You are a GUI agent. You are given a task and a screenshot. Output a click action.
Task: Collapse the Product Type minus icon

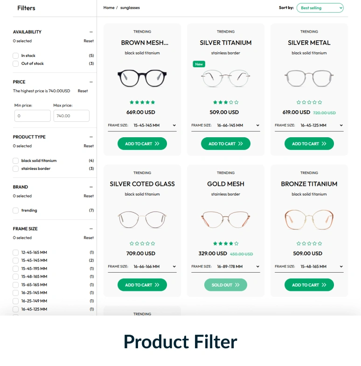click(91, 137)
